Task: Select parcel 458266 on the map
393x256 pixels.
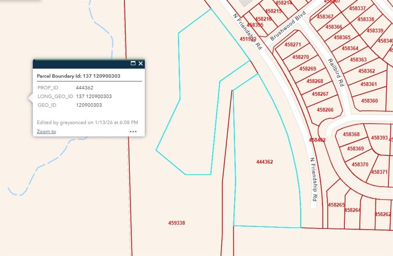Action: click(325, 110)
